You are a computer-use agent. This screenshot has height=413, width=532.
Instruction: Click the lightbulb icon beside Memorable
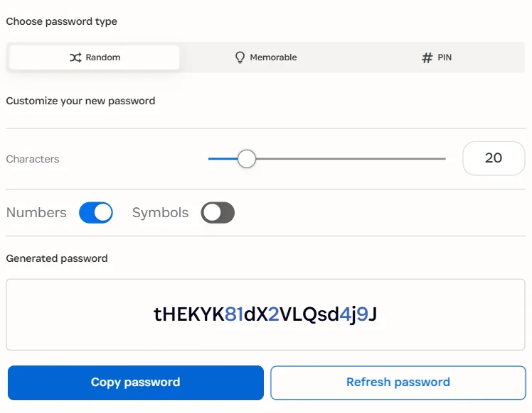coord(240,57)
